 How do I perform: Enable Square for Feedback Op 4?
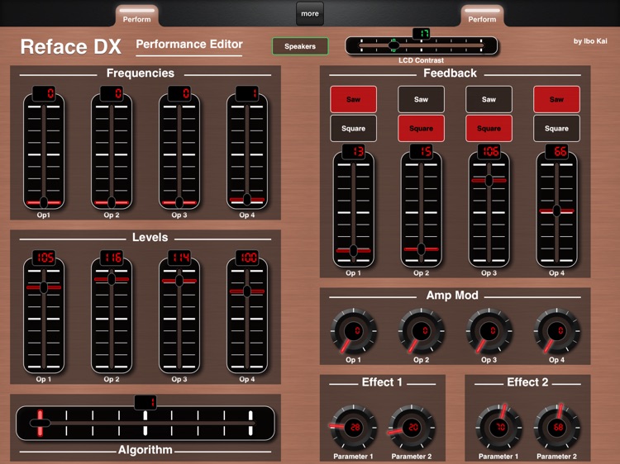click(556, 128)
